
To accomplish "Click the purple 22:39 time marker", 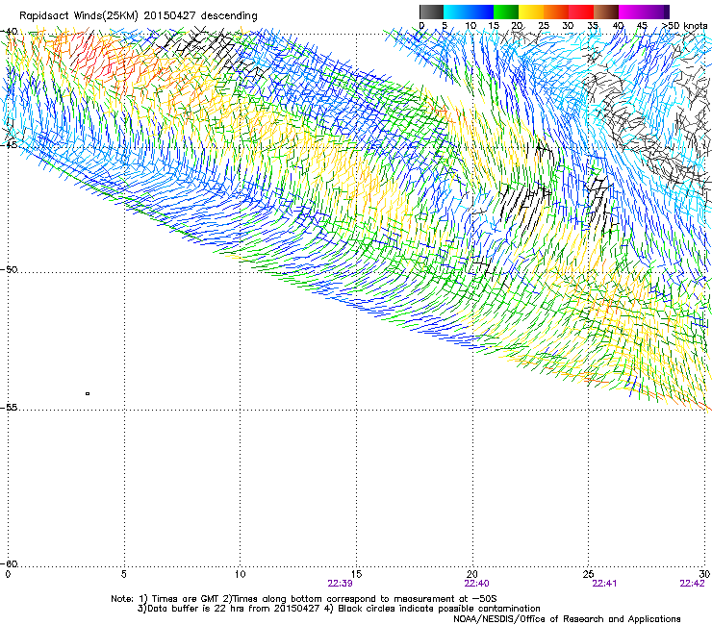I will [340, 584].
